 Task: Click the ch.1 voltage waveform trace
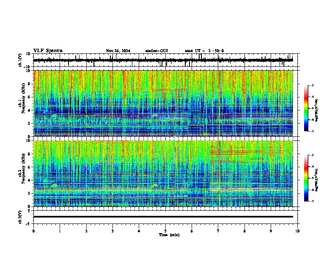pyautogui.click(x=163, y=60)
